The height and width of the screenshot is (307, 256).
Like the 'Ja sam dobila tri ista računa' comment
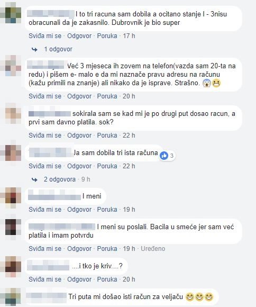[x=45, y=166]
